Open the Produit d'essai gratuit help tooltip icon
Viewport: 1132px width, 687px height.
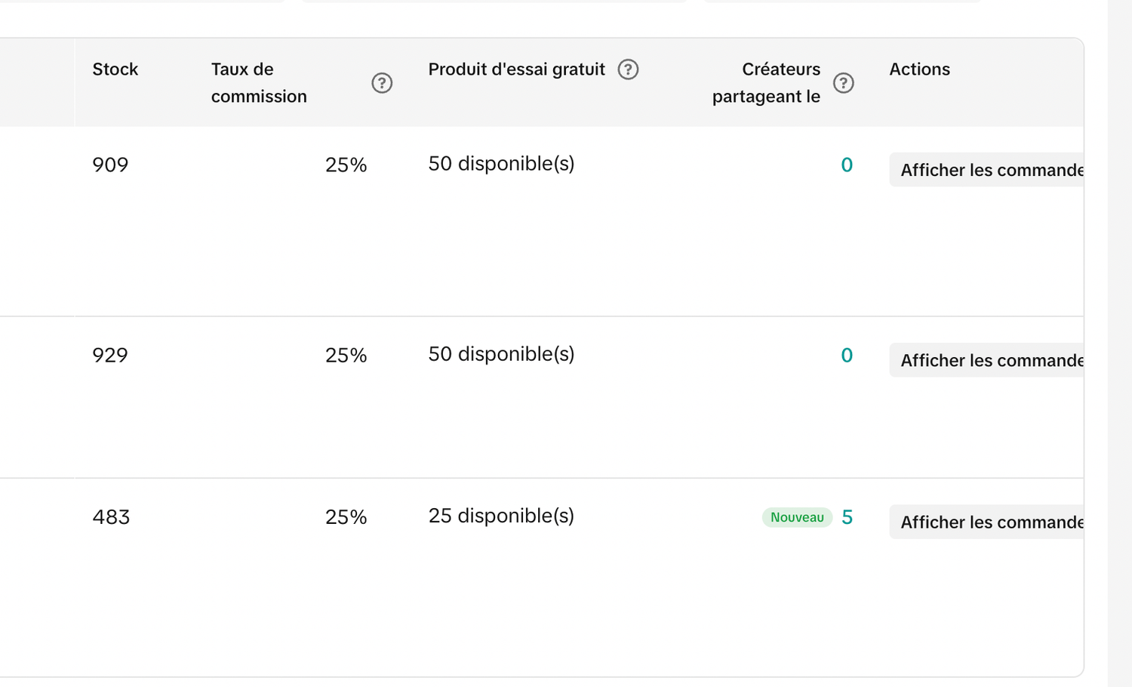[628, 69]
